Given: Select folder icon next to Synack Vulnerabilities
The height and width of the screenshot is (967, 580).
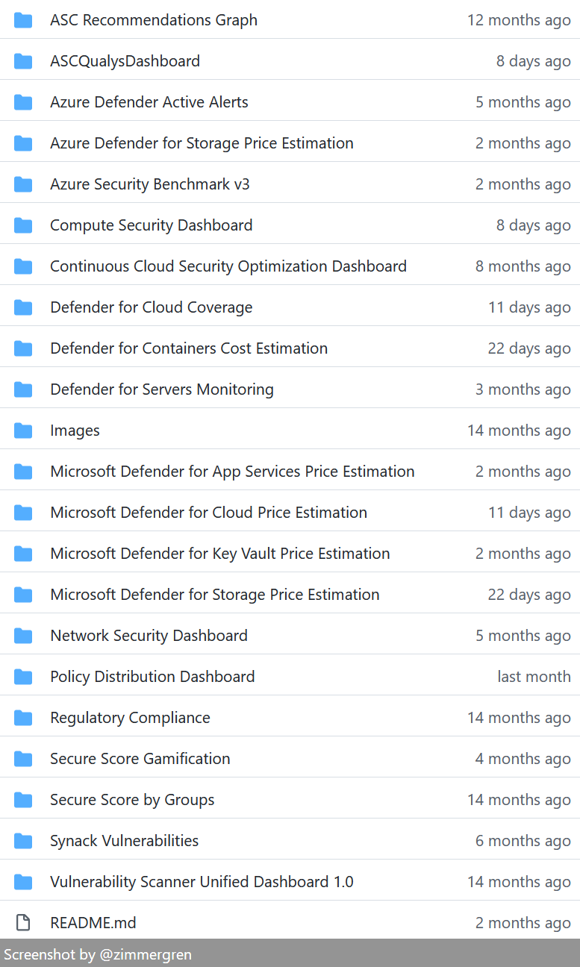Looking at the screenshot, I should tap(23, 841).
